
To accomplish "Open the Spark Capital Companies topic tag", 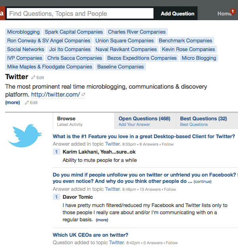I will 74,32.
